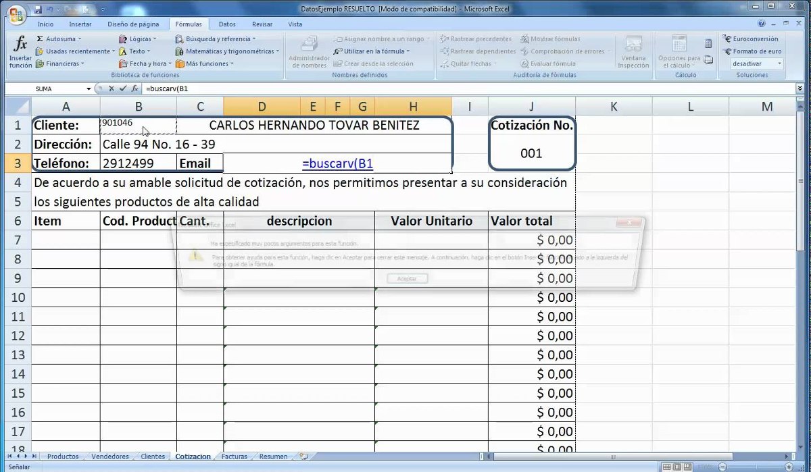Open Opciones para el cálculo
811x472 pixels.
click(679, 52)
